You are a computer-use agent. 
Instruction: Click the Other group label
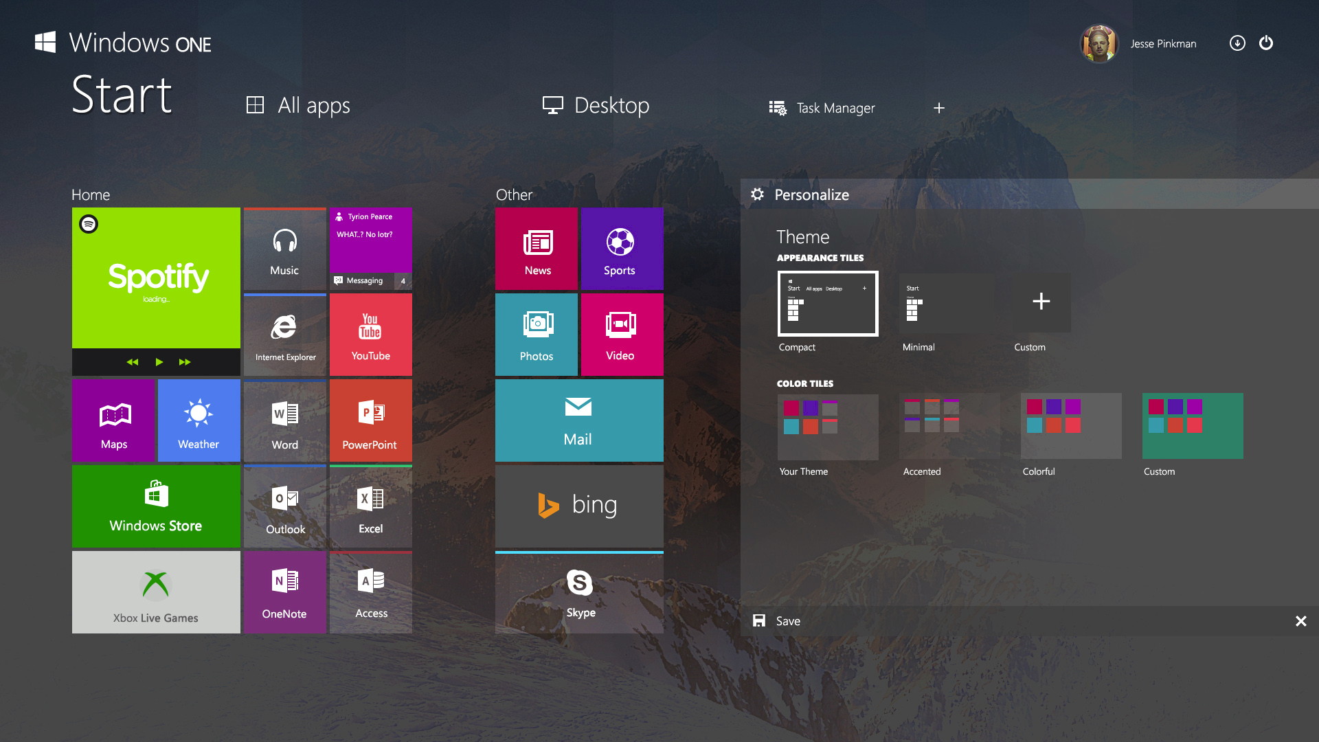[514, 194]
